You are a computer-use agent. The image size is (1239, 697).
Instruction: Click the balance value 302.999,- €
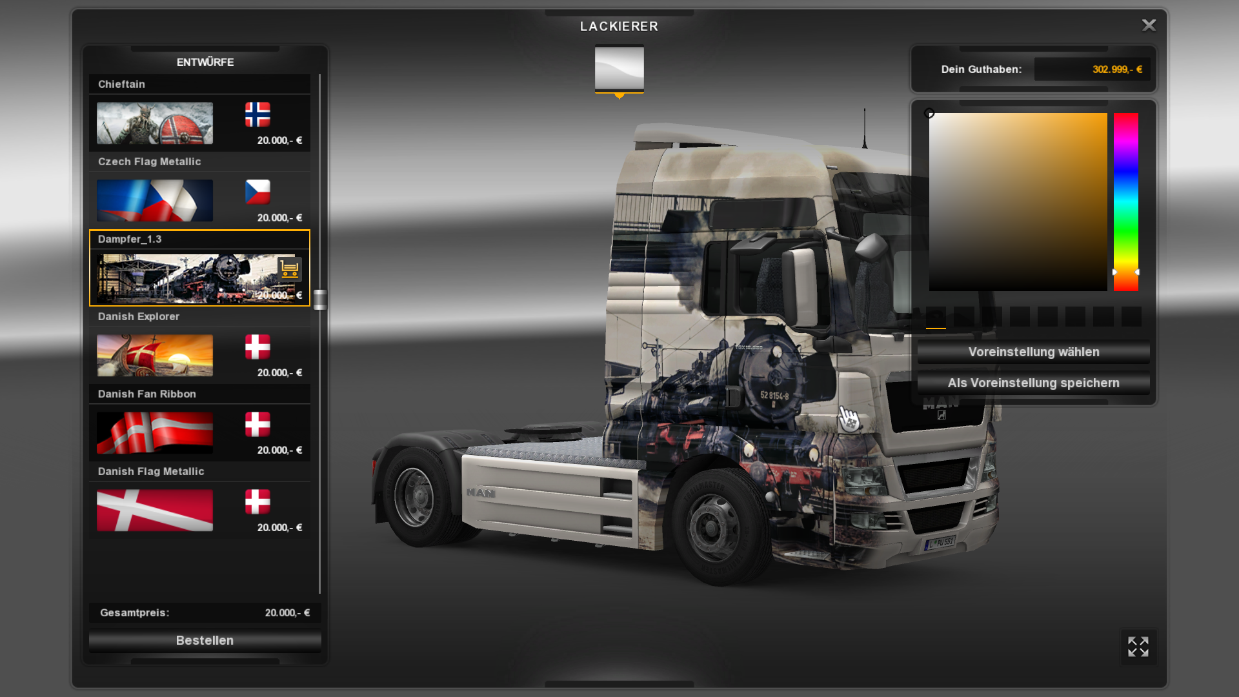pos(1117,70)
